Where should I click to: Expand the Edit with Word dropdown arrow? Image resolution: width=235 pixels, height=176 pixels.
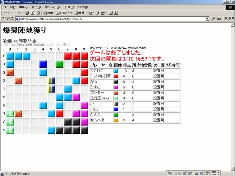click(x=106, y=13)
